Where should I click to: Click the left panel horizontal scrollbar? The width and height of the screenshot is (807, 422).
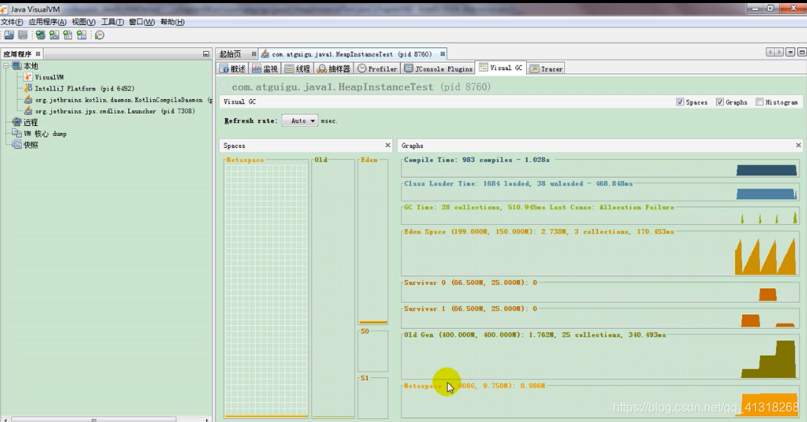[x=106, y=420]
